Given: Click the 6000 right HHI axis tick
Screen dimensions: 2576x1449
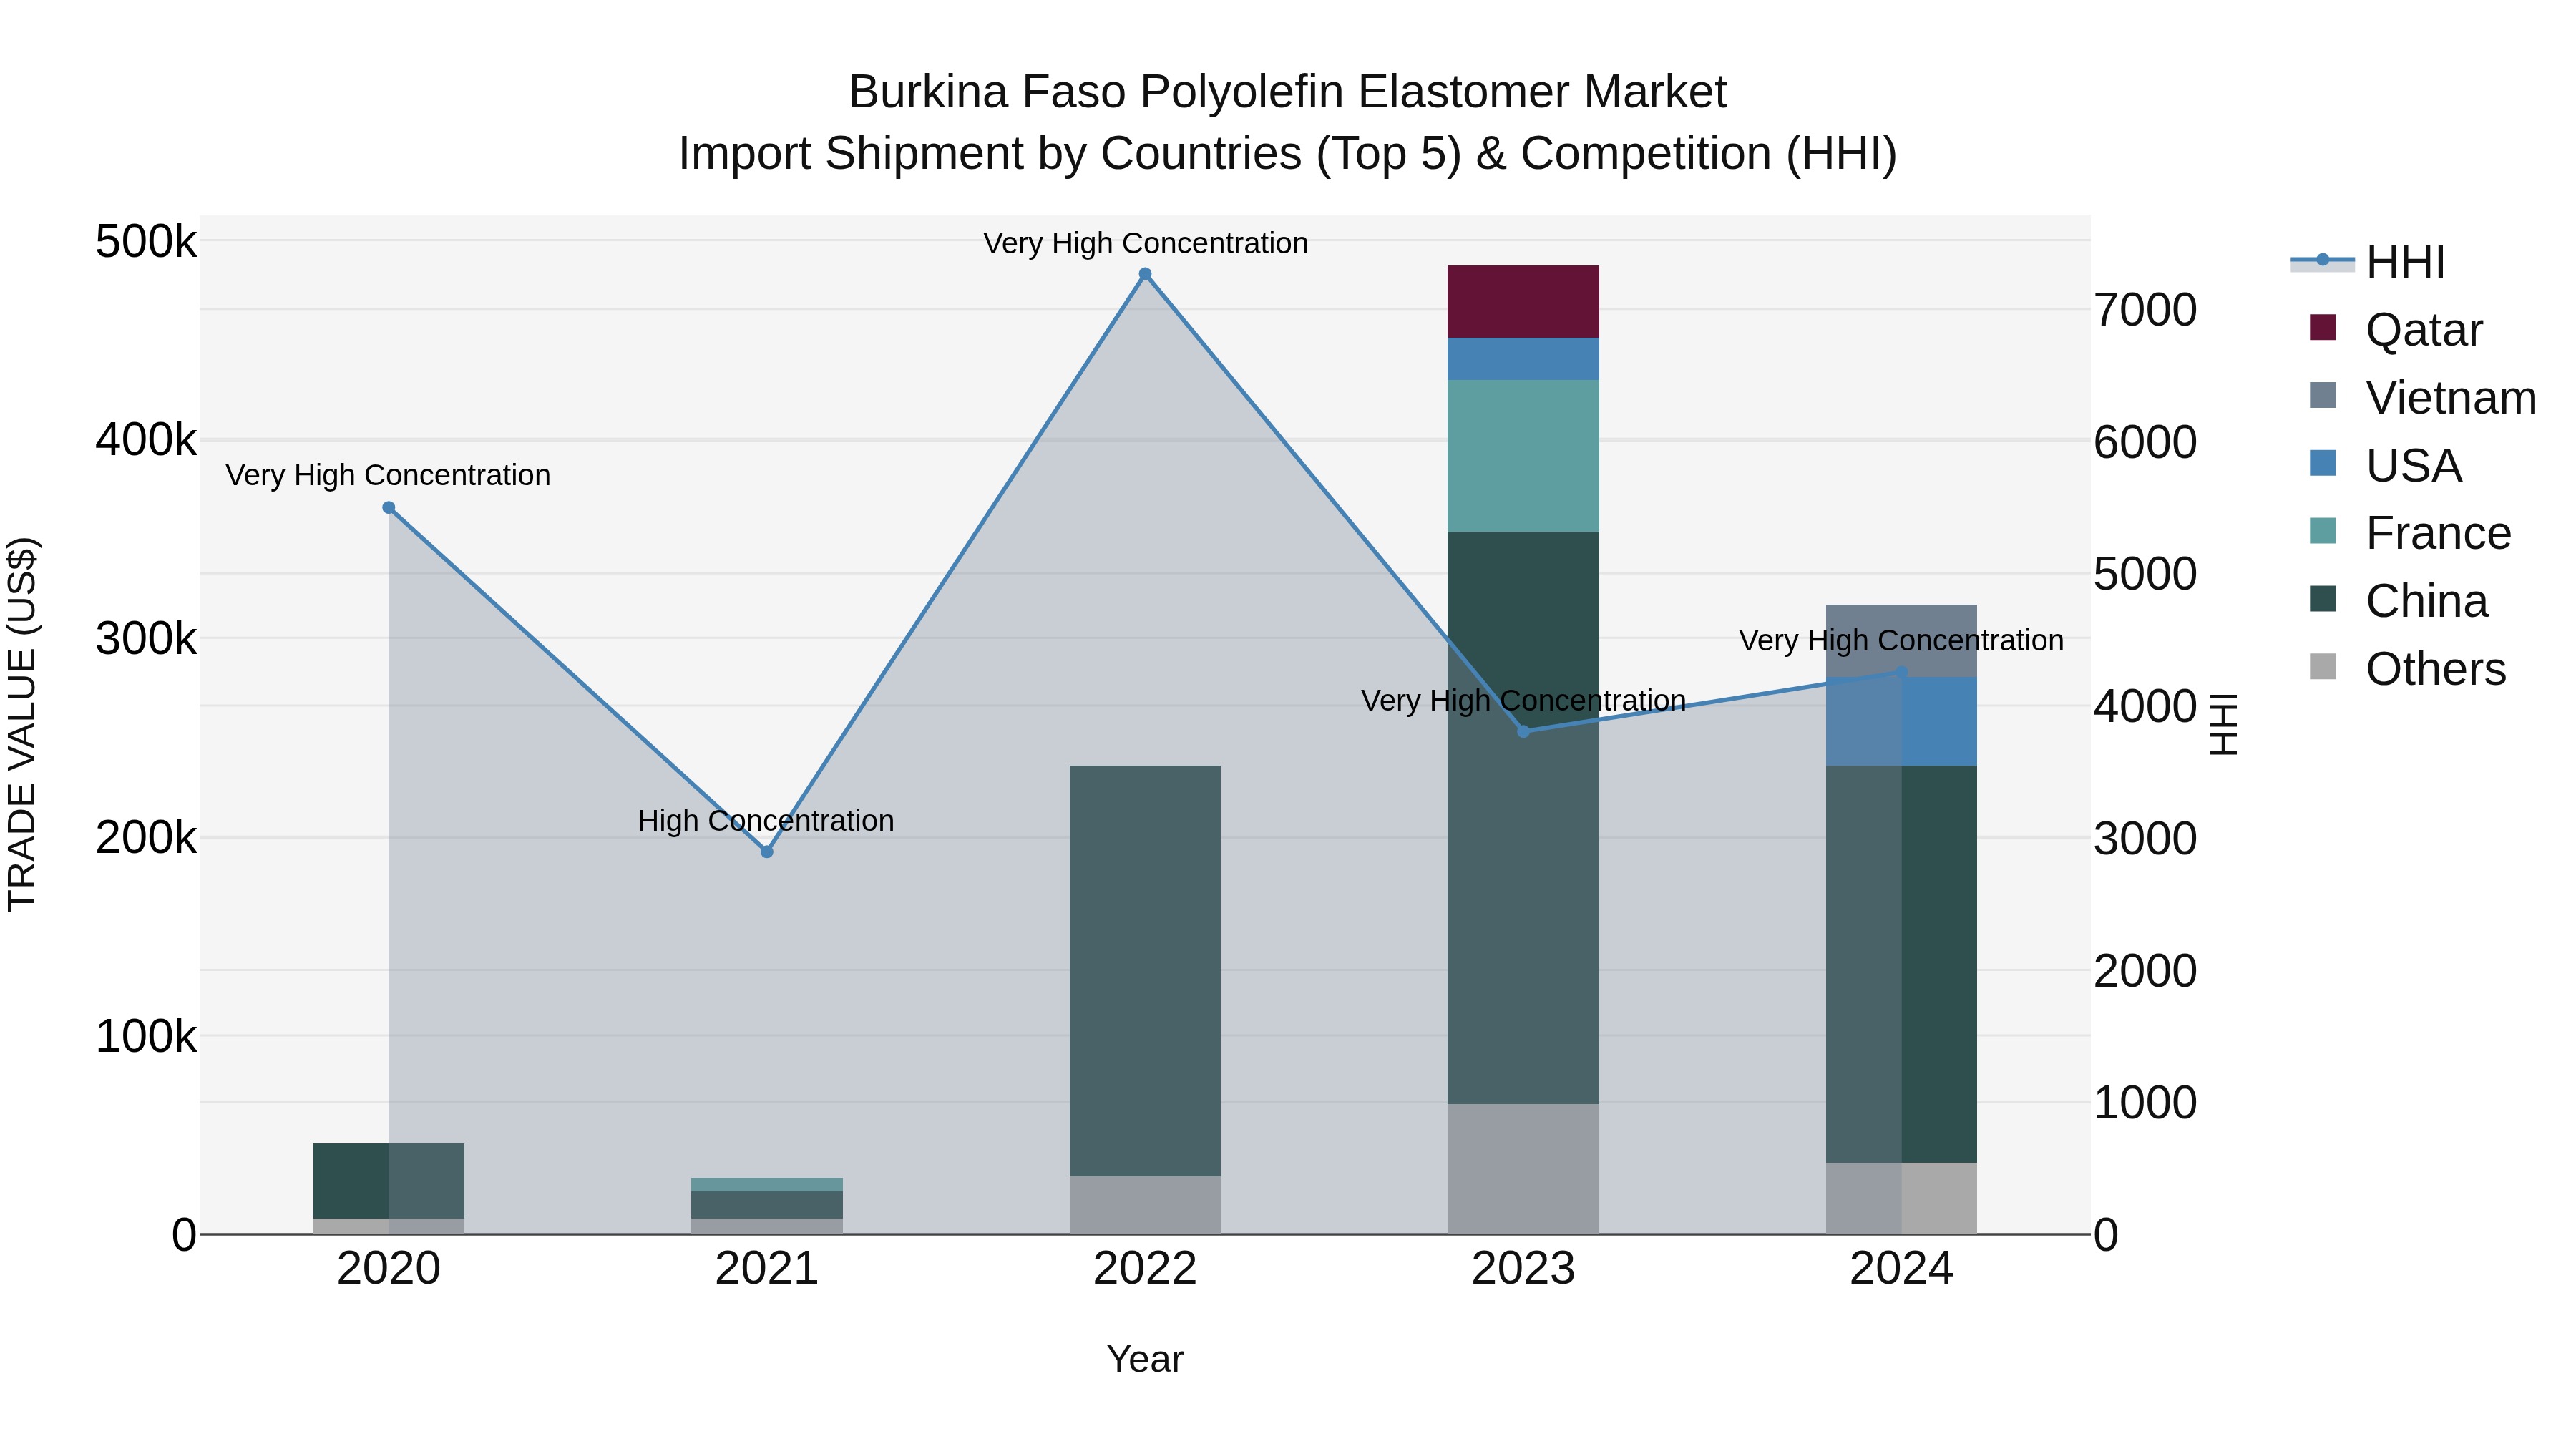Looking at the screenshot, I should 2145,442.
